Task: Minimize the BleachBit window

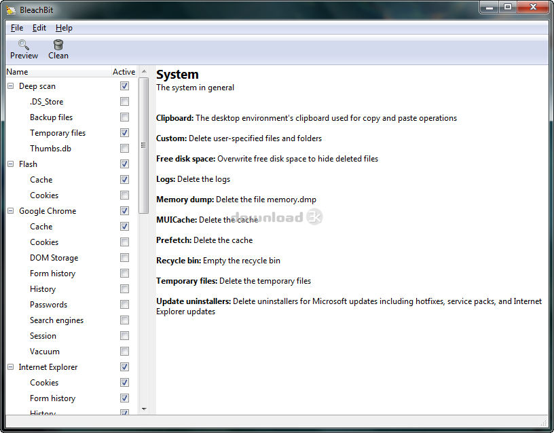Action: click(490, 7)
